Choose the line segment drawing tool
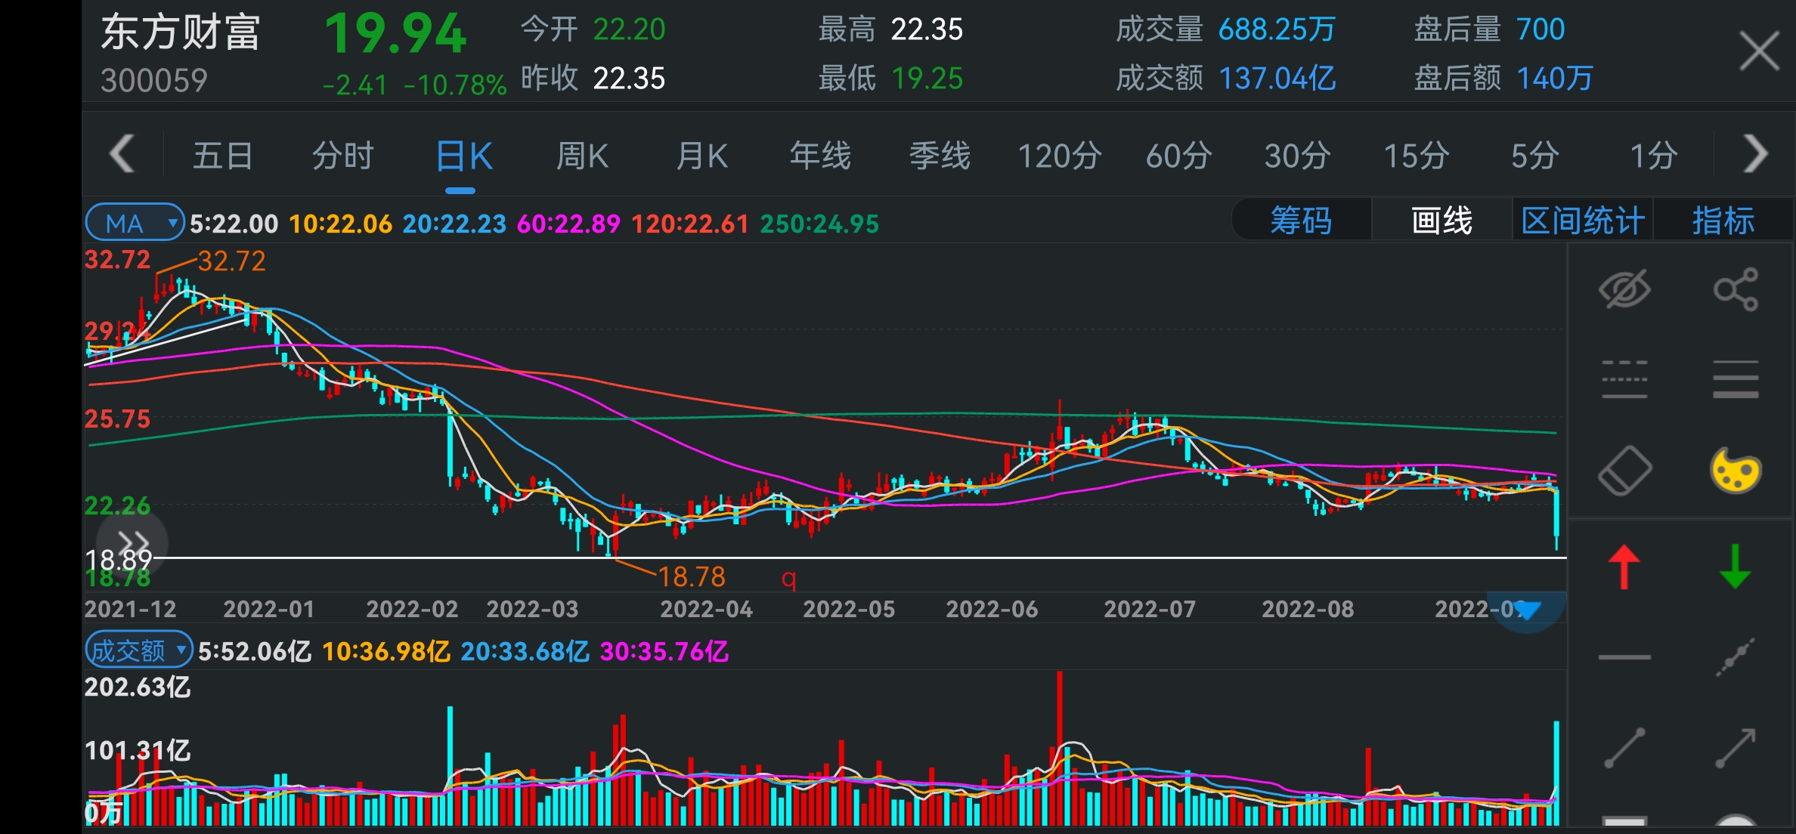The width and height of the screenshot is (1796, 834). 1624,748
